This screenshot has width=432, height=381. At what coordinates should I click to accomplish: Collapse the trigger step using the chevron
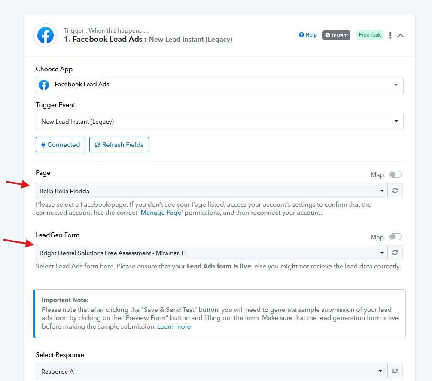tap(400, 35)
